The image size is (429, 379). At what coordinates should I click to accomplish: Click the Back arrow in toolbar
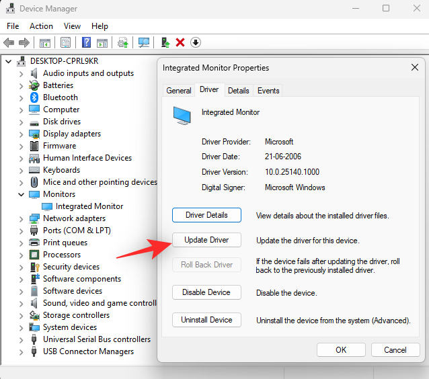9,42
